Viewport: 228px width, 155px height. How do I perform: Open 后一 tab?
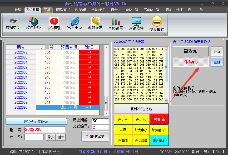tap(202, 10)
